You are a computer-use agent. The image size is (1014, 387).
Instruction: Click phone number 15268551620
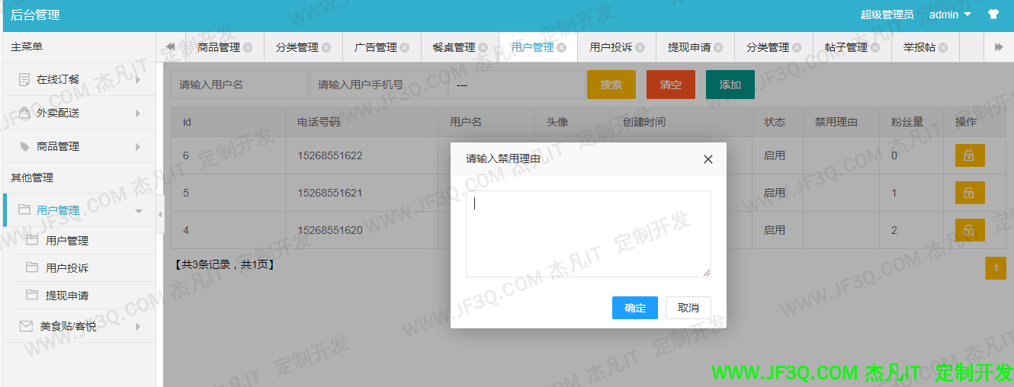(x=330, y=230)
